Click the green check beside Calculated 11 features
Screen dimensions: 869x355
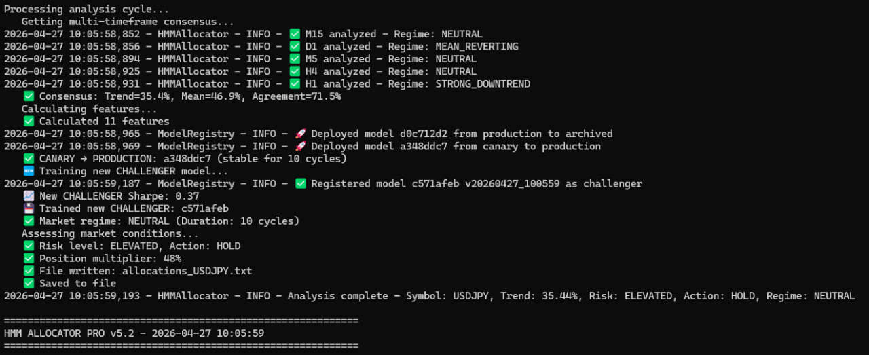tap(29, 122)
